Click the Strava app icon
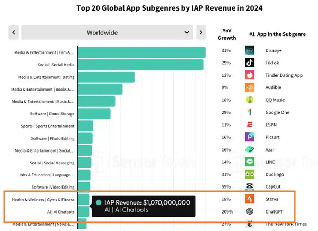 250,199
